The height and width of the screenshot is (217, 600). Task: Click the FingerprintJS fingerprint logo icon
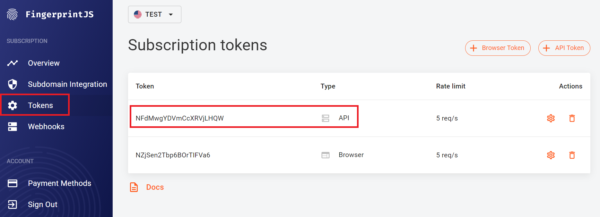click(x=12, y=14)
